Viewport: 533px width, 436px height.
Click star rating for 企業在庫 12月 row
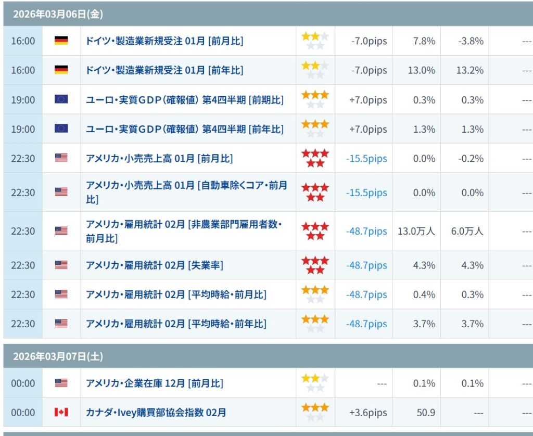coord(315,383)
